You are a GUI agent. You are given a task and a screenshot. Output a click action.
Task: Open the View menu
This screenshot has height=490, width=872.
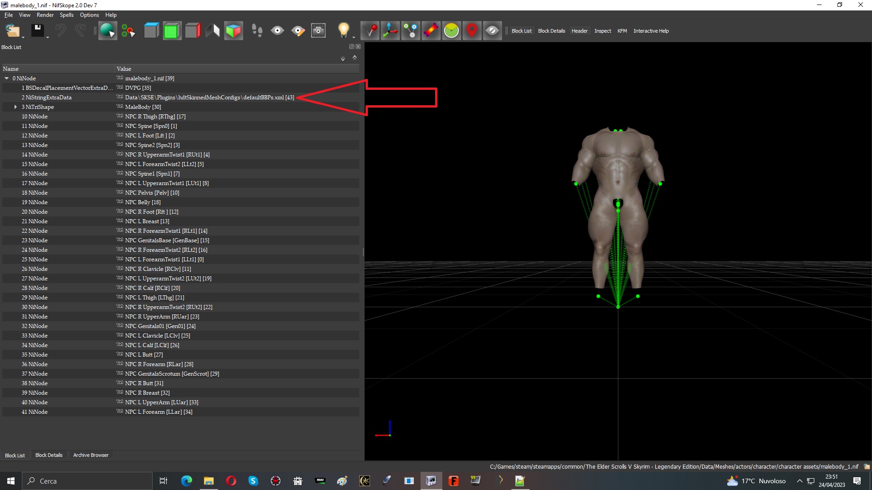25,15
